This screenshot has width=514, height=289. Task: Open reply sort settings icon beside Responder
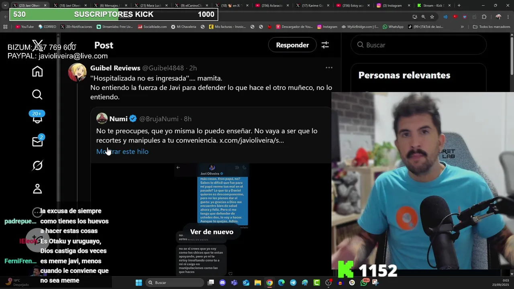pyautogui.click(x=325, y=45)
